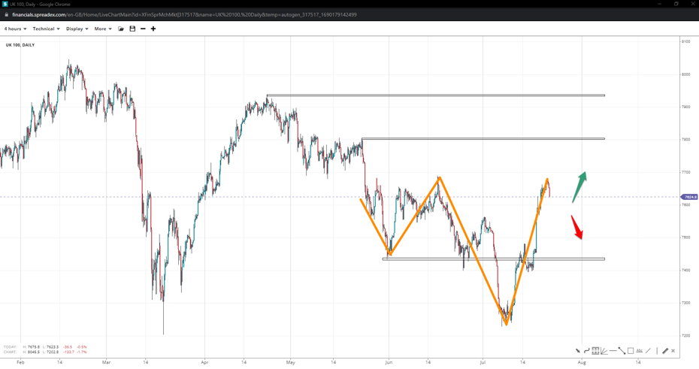The image size is (699, 369).
Task: Zoom in using the plus icon
Action: point(153,29)
